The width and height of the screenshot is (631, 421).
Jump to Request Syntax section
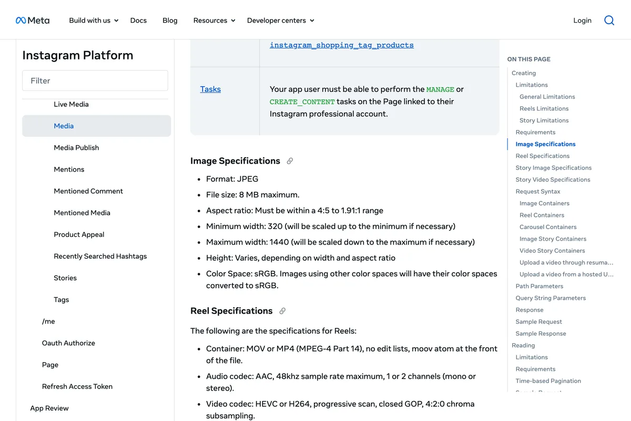[x=538, y=192]
